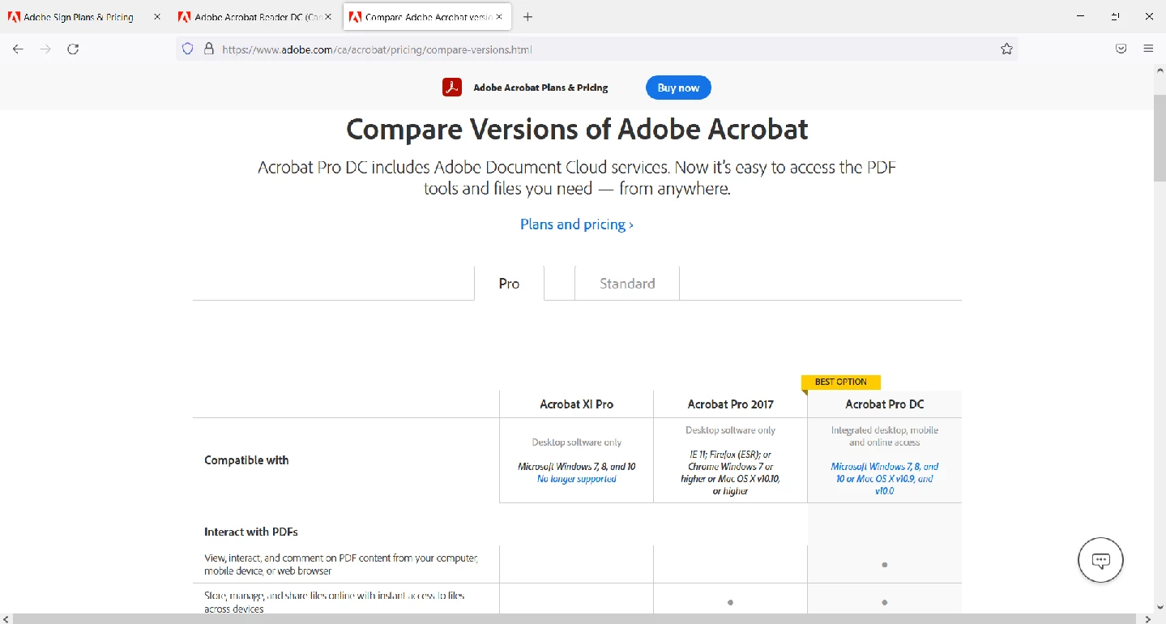This screenshot has height=624, width=1166.
Task: Open a new tab with the plus button
Action: (x=527, y=16)
